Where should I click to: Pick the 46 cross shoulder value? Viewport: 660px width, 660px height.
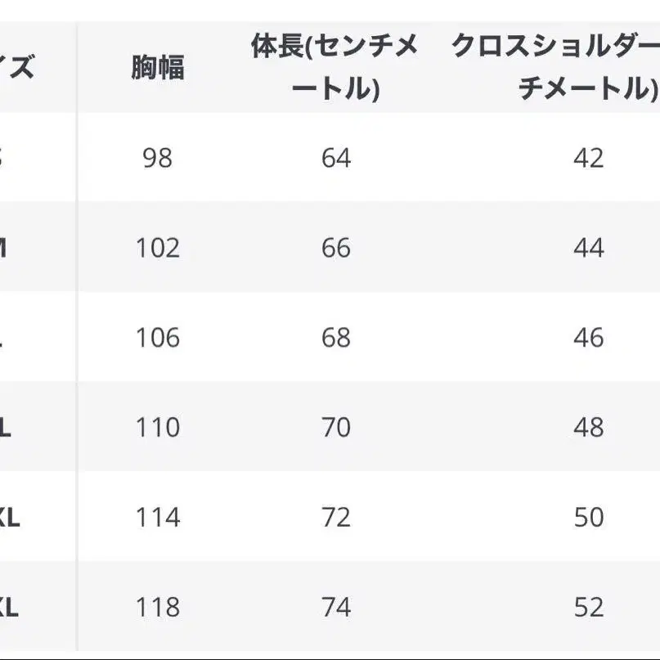588,337
